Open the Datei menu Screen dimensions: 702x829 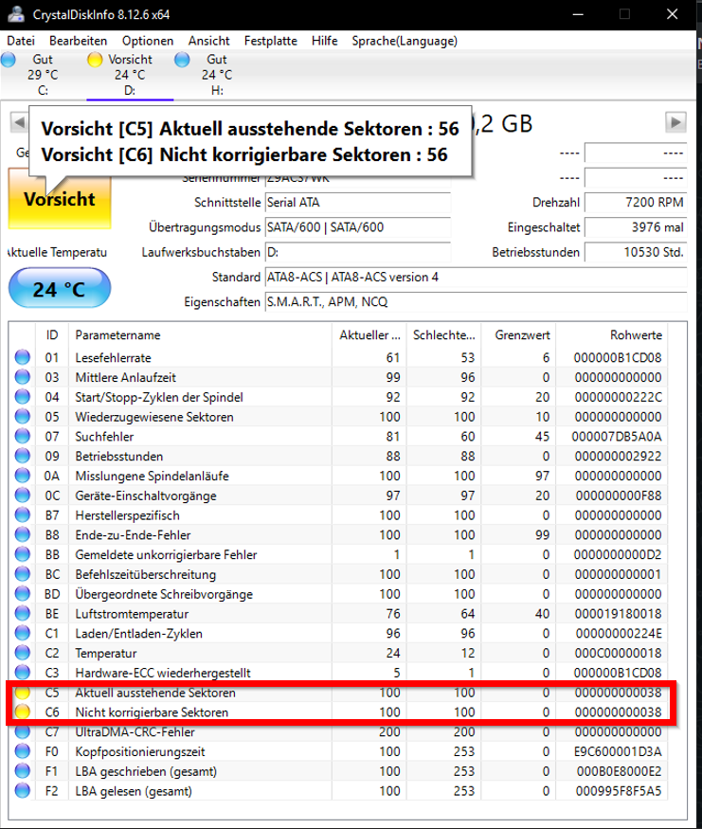click(x=21, y=41)
